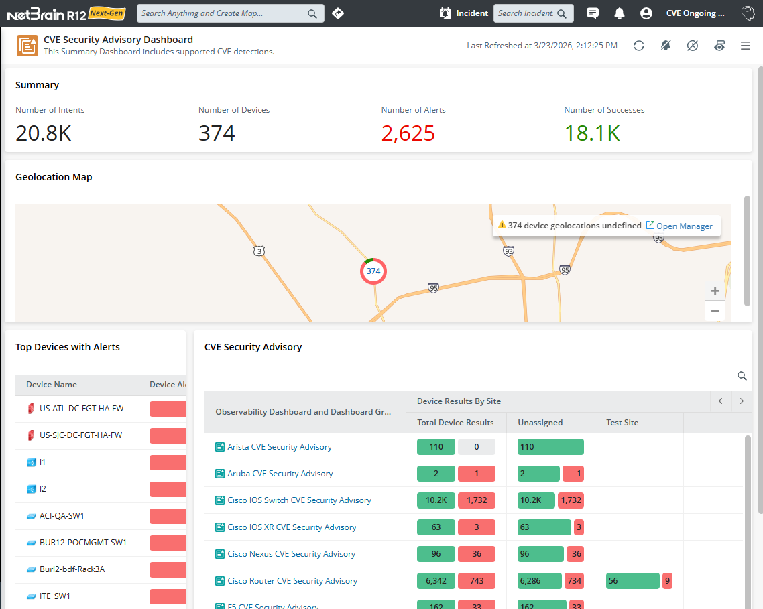This screenshot has height=609, width=763.
Task: Click the CVE dashboard orange icon
Action: coord(27,46)
